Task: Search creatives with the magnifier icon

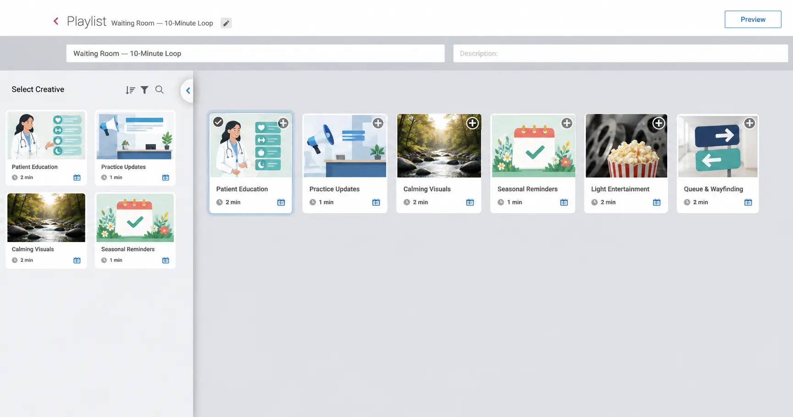Action: pos(159,90)
